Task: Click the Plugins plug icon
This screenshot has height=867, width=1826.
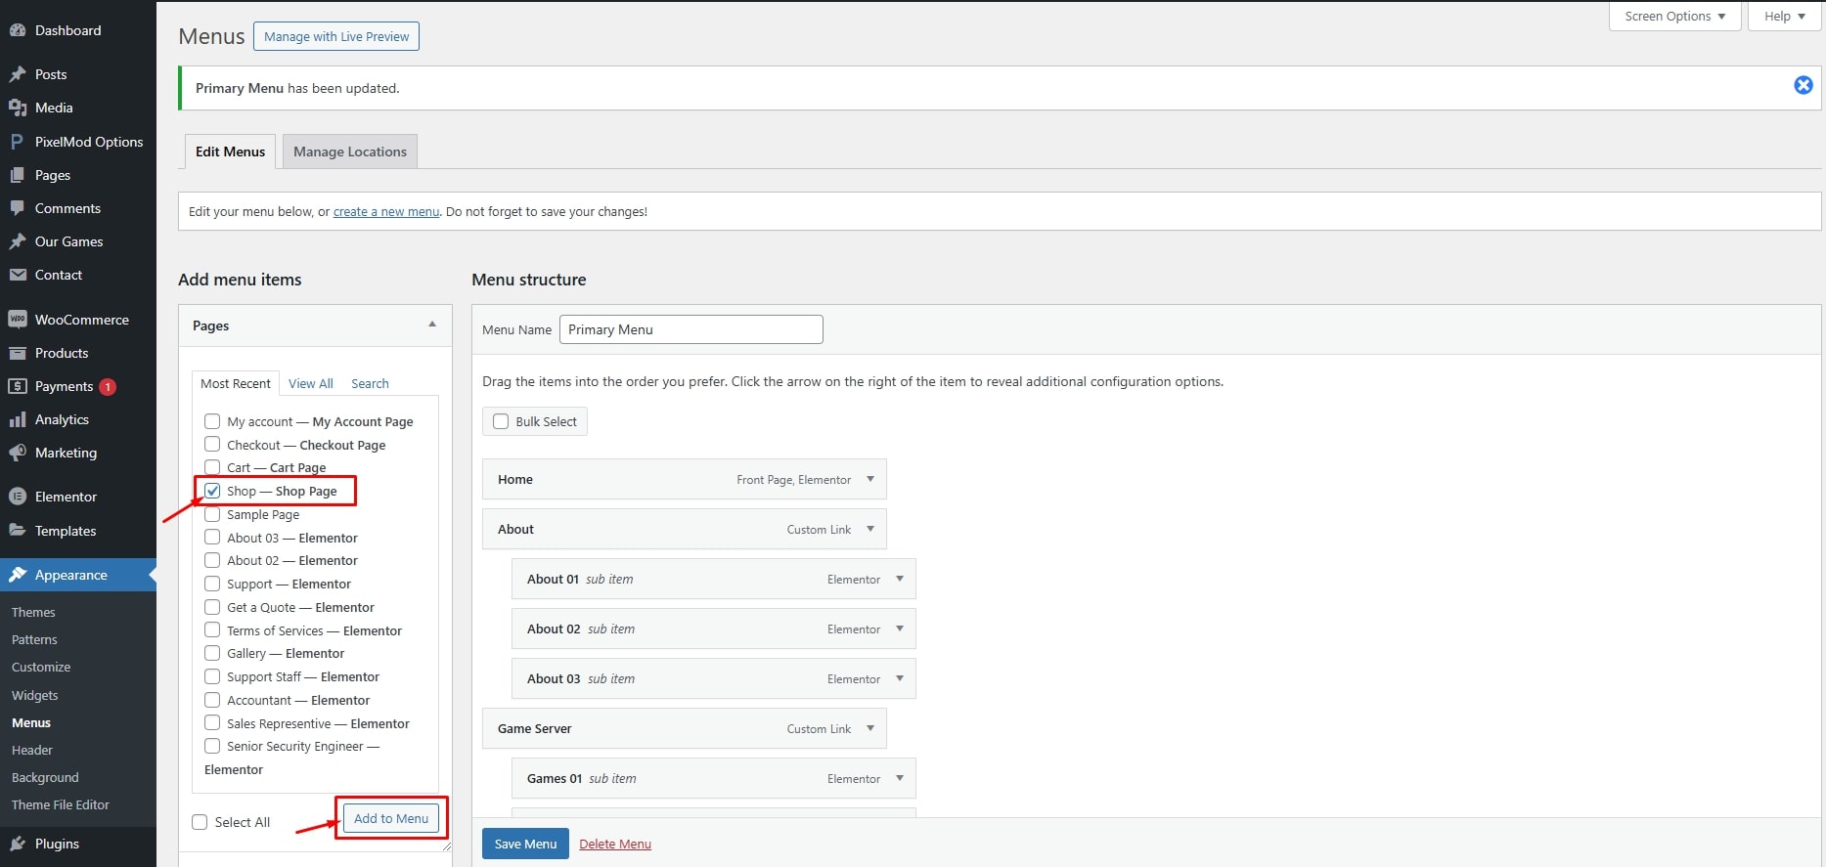Action: click(18, 844)
